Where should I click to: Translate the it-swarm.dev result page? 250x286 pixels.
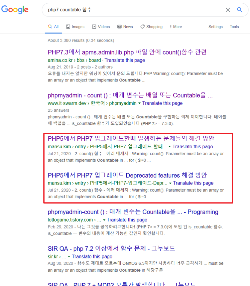(162, 103)
